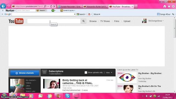Screen dimensions: 176x99
Task: Click the Subscriptions list menu icon
Action: [45, 72]
